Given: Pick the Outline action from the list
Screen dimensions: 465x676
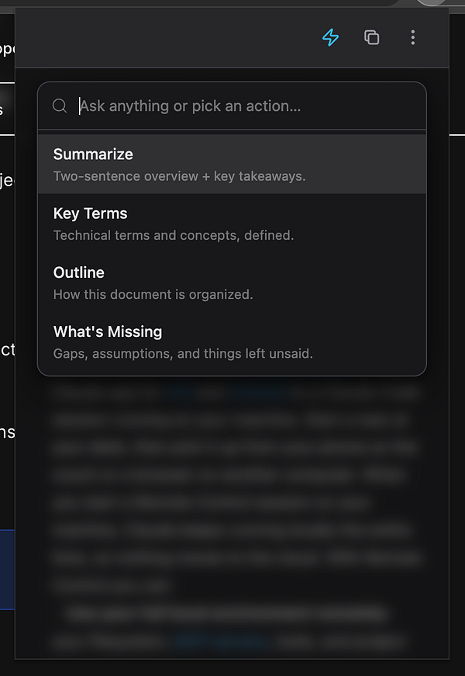Looking at the screenshot, I should [x=78, y=272].
